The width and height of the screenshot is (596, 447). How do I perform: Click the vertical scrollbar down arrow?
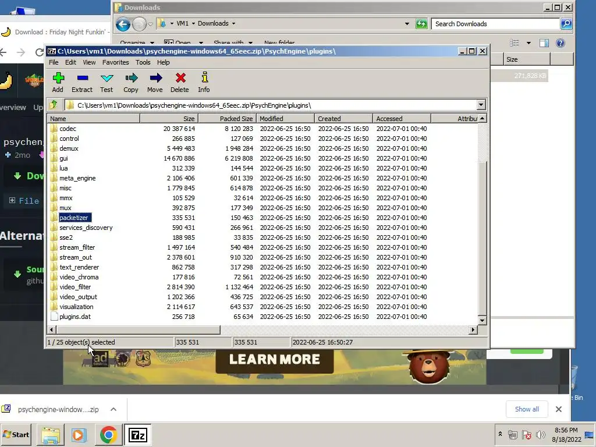pyautogui.click(x=482, y=321)
